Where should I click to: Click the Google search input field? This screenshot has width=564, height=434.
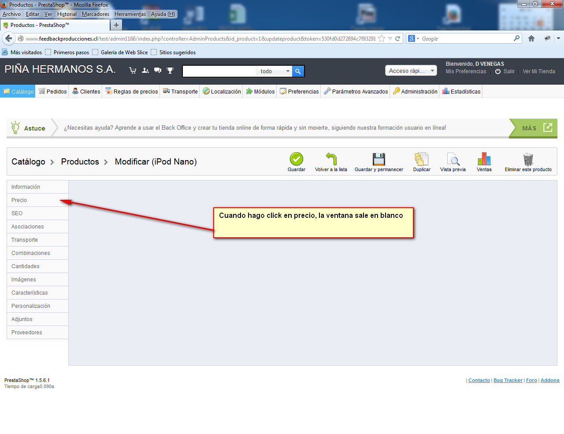(467, 38)
